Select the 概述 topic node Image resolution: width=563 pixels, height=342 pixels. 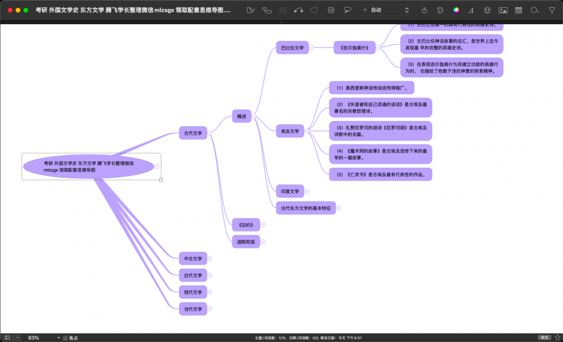coord(242,116)
